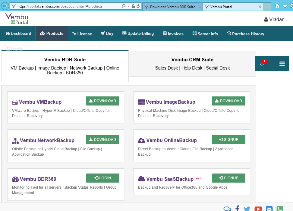Open the Vladan user account menu

tap(274, 19)
